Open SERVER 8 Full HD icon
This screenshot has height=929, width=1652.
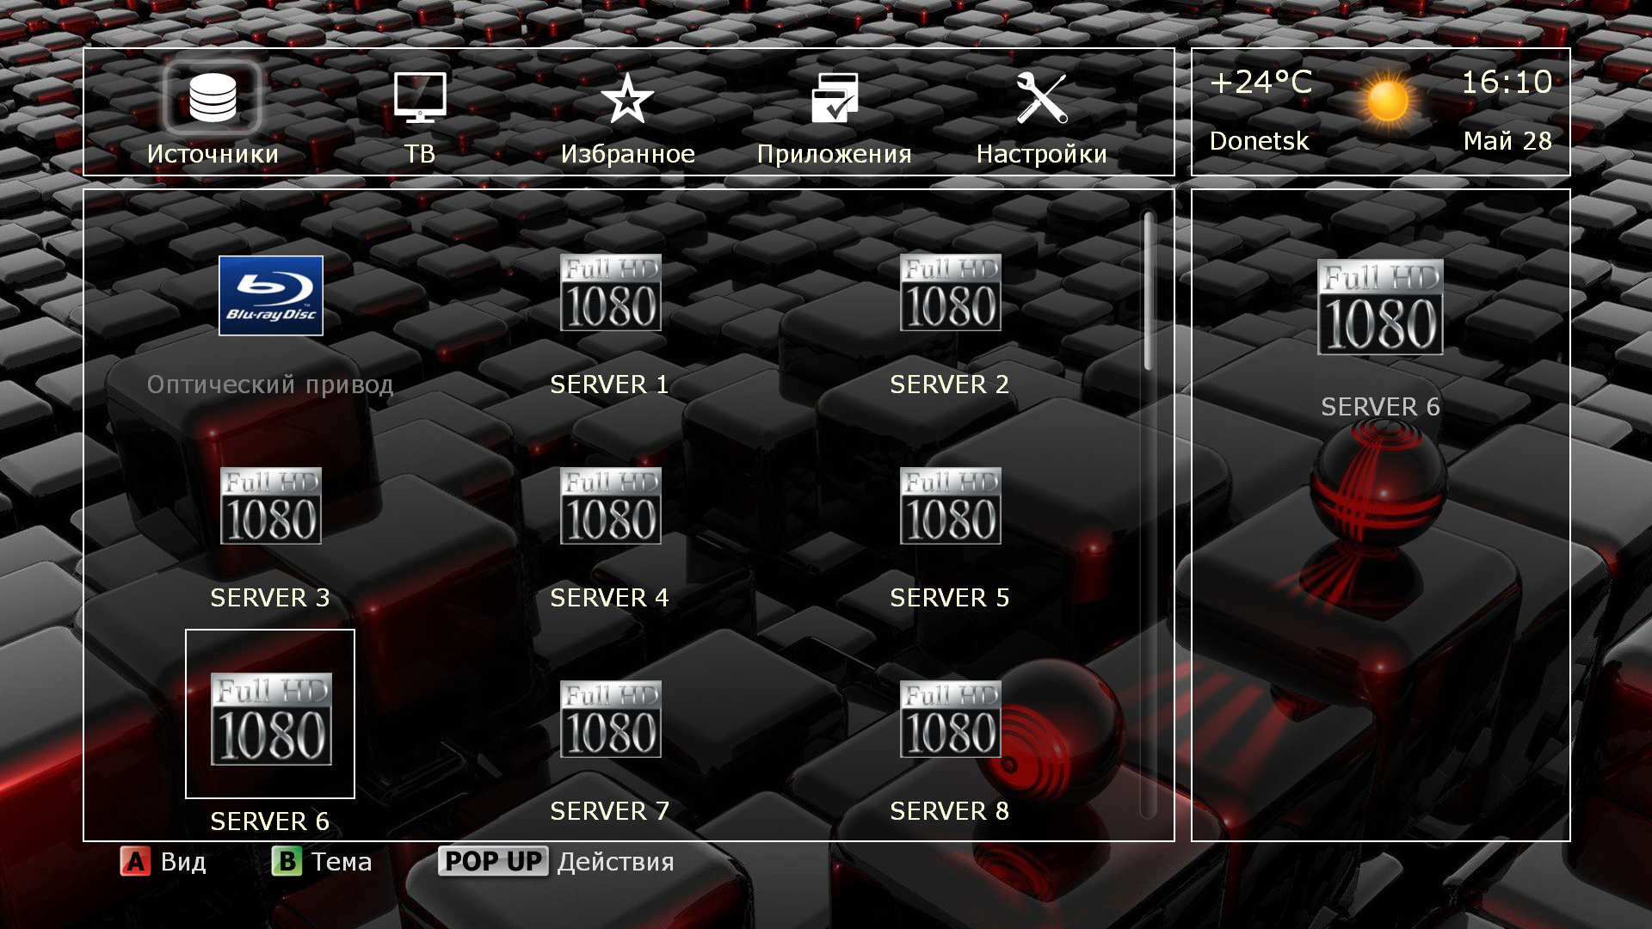(x=951, y=719)
